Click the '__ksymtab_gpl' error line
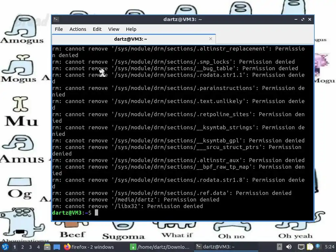Viewport: 336px width, 252px height. [x=178, y=140]
